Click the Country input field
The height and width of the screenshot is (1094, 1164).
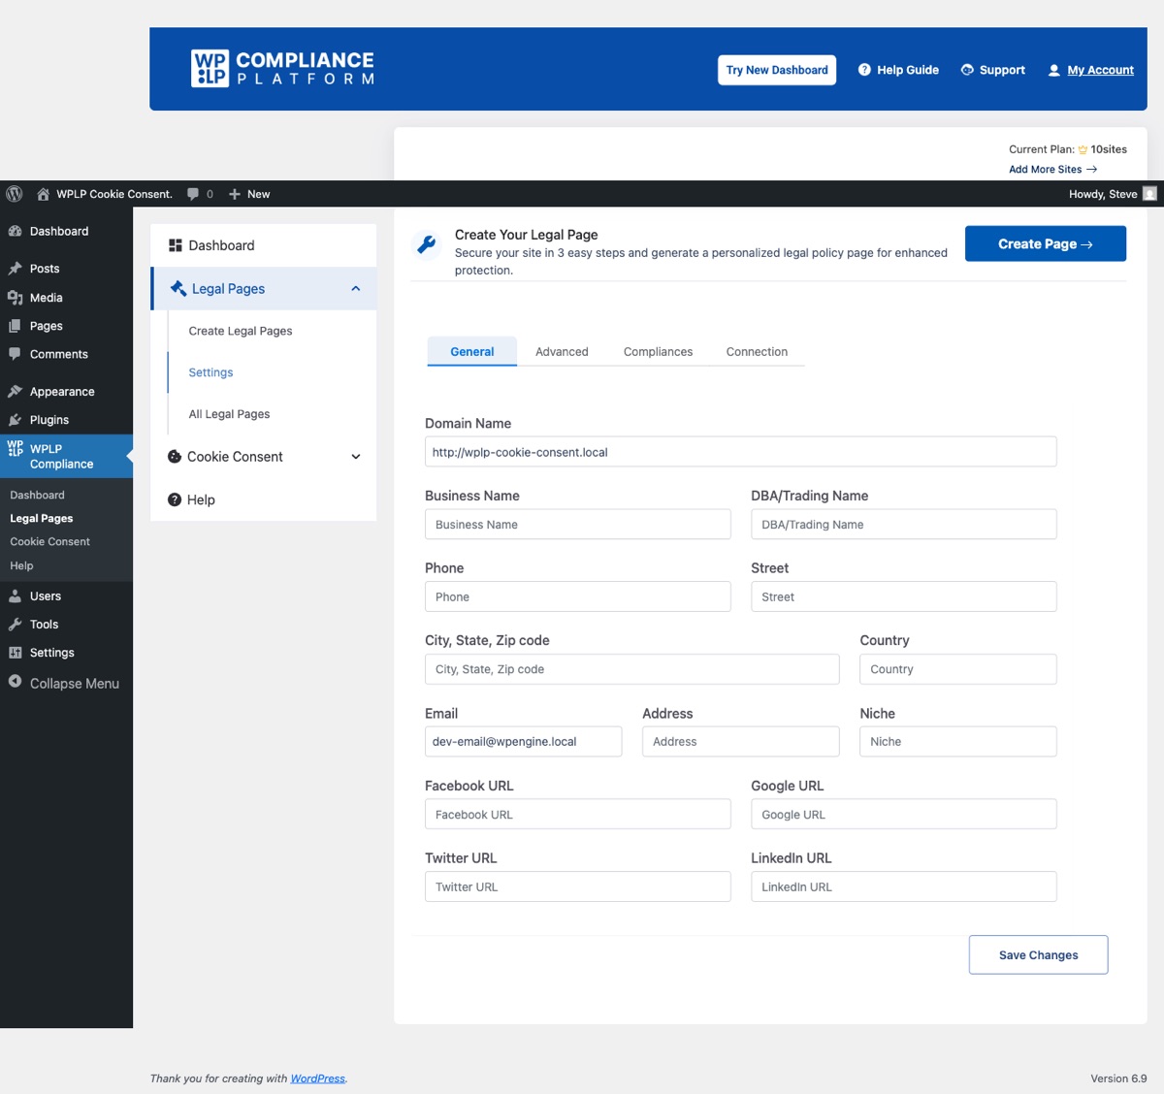pos(957,669)
